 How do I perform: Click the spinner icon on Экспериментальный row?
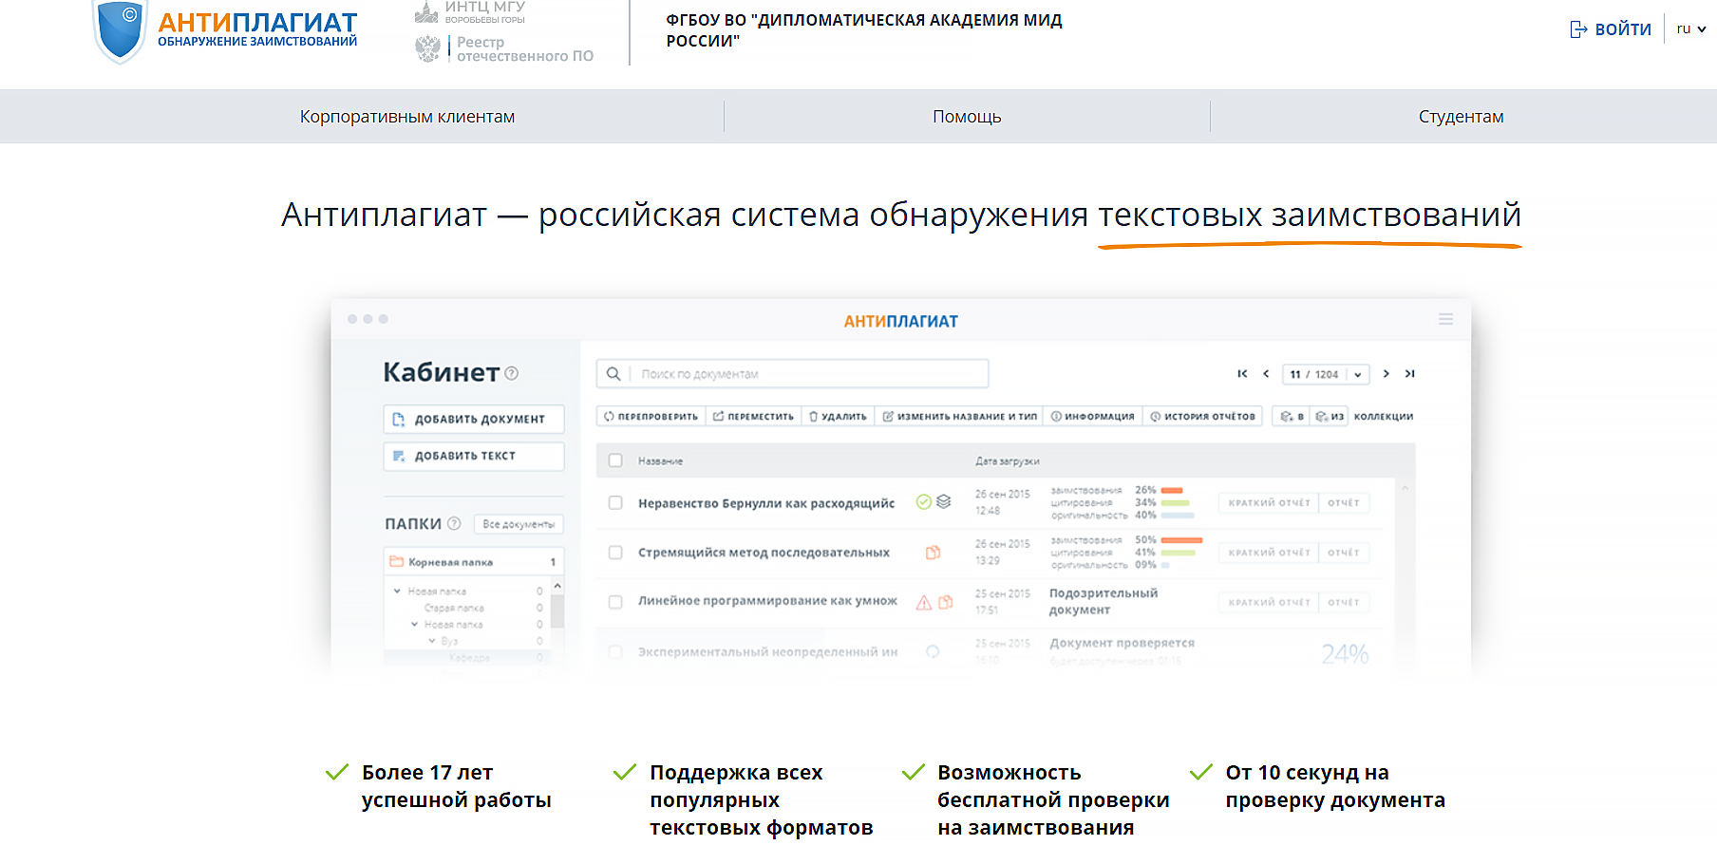(933, 651)
